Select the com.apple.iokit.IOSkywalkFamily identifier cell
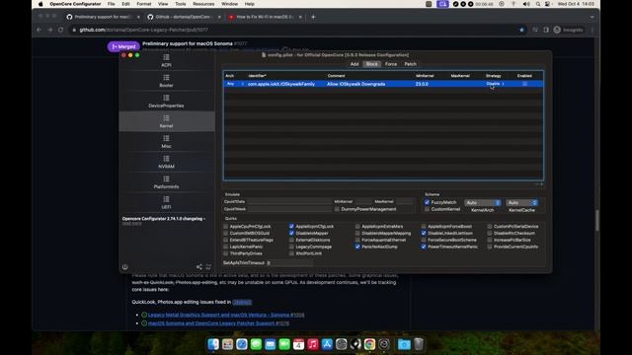This screenshot has height=355, width=632. [281, 84]
